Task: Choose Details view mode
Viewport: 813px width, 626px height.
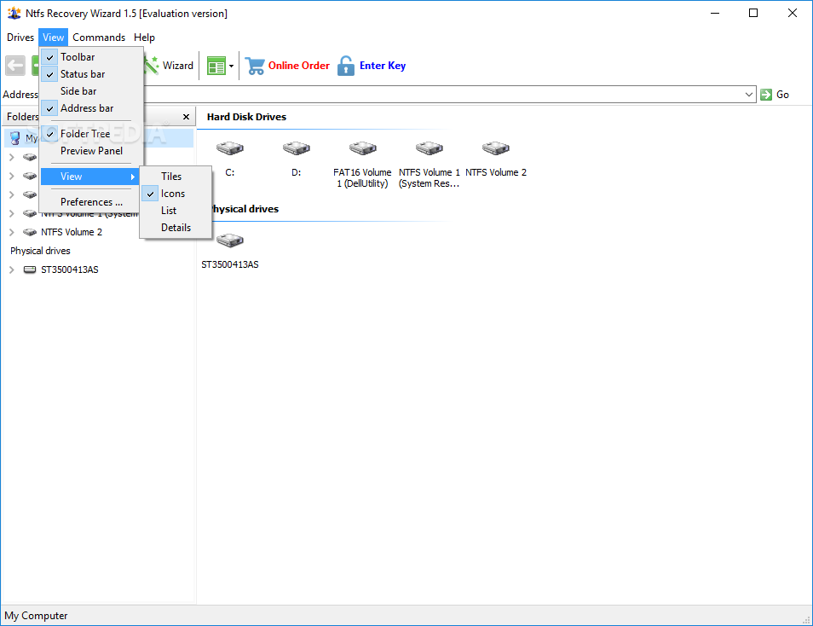Action: (176, 228)
